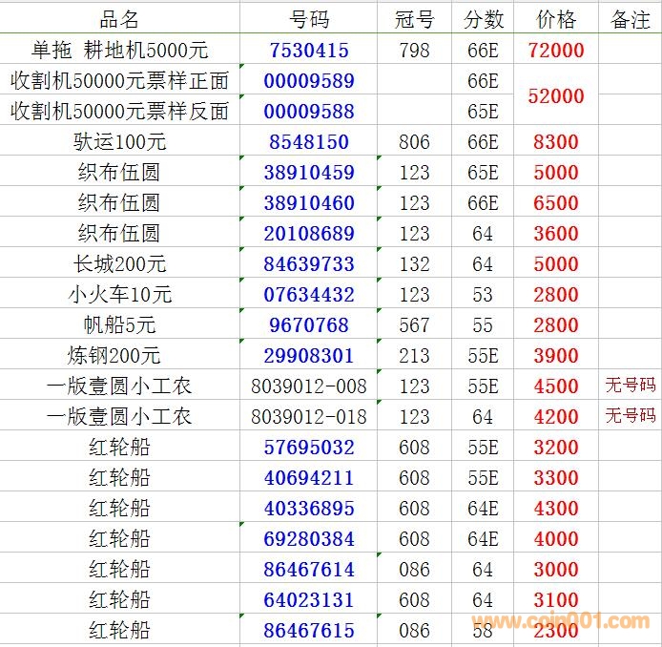This screenshot has width=662, height=647.
Task: Click the 帆船5元 item cell
Action: pos(119,325)
